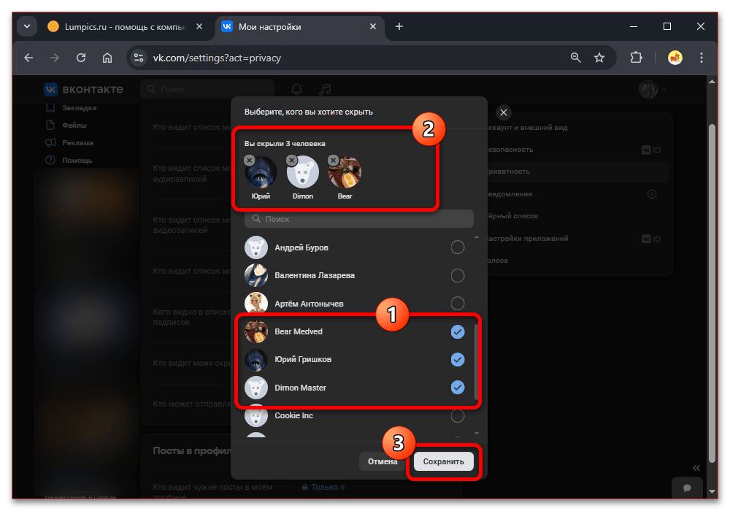
Task: Open the tab search dropdown arrow
Action: tap(27, 26)
